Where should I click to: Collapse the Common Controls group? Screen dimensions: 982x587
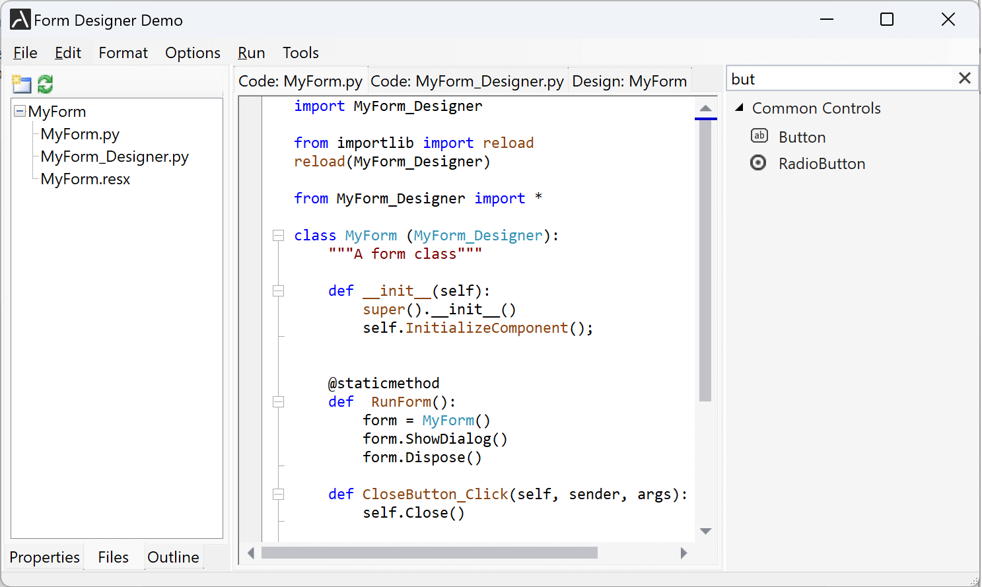click(740, 108)
